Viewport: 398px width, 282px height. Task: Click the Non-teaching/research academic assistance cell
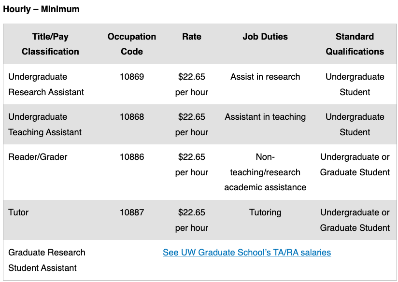(265, 172)
